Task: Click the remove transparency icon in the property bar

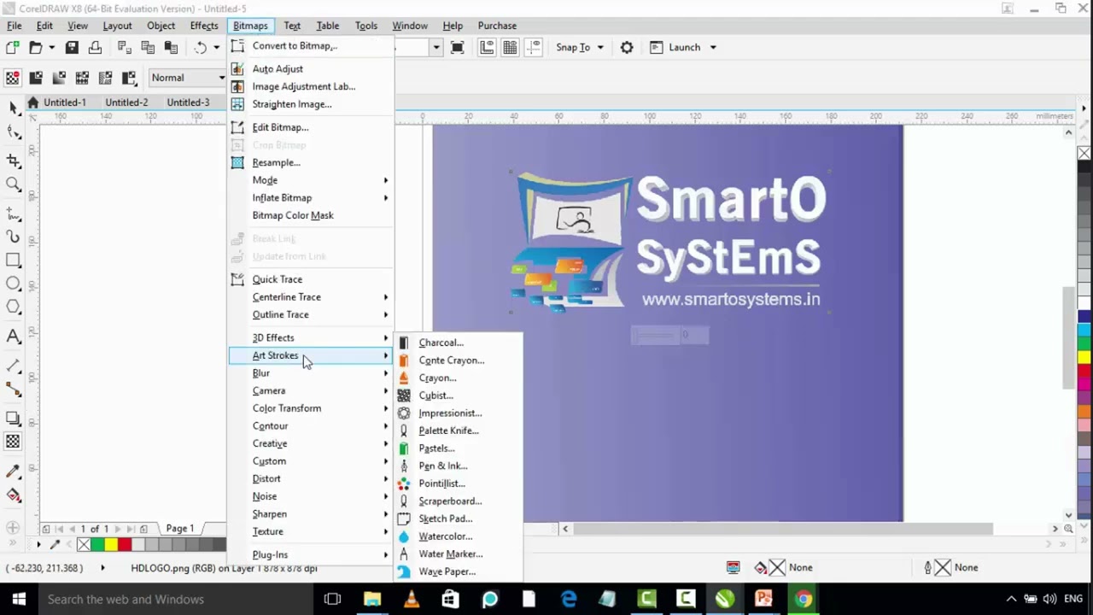Action: point(13,78)
